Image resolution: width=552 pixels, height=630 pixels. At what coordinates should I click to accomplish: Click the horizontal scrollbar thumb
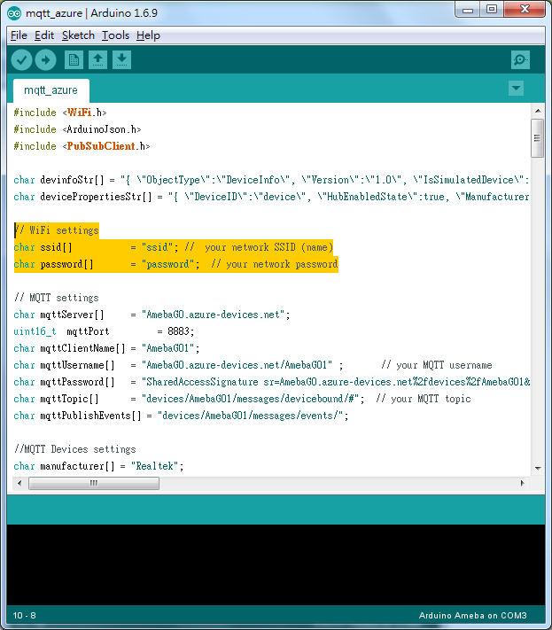(x=94, y=483)
